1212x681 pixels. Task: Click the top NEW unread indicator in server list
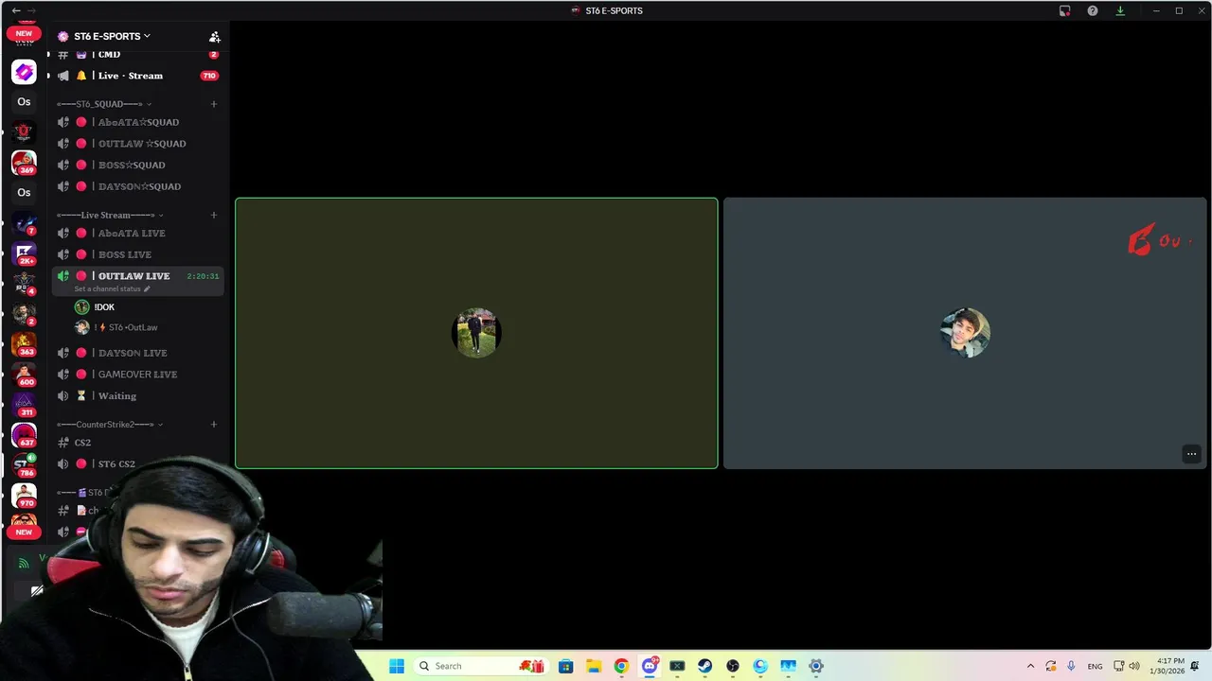[24, 33]
